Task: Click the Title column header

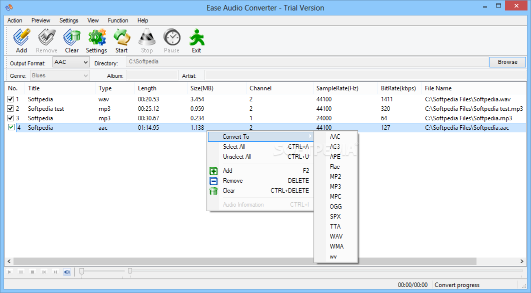Action: [60, 88]
